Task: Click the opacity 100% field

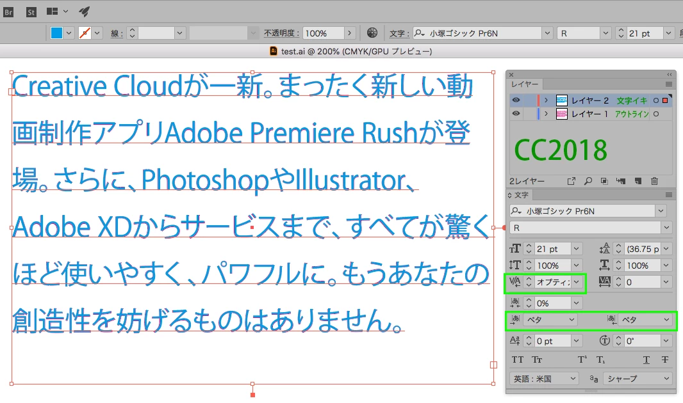Action: (323, 33)
